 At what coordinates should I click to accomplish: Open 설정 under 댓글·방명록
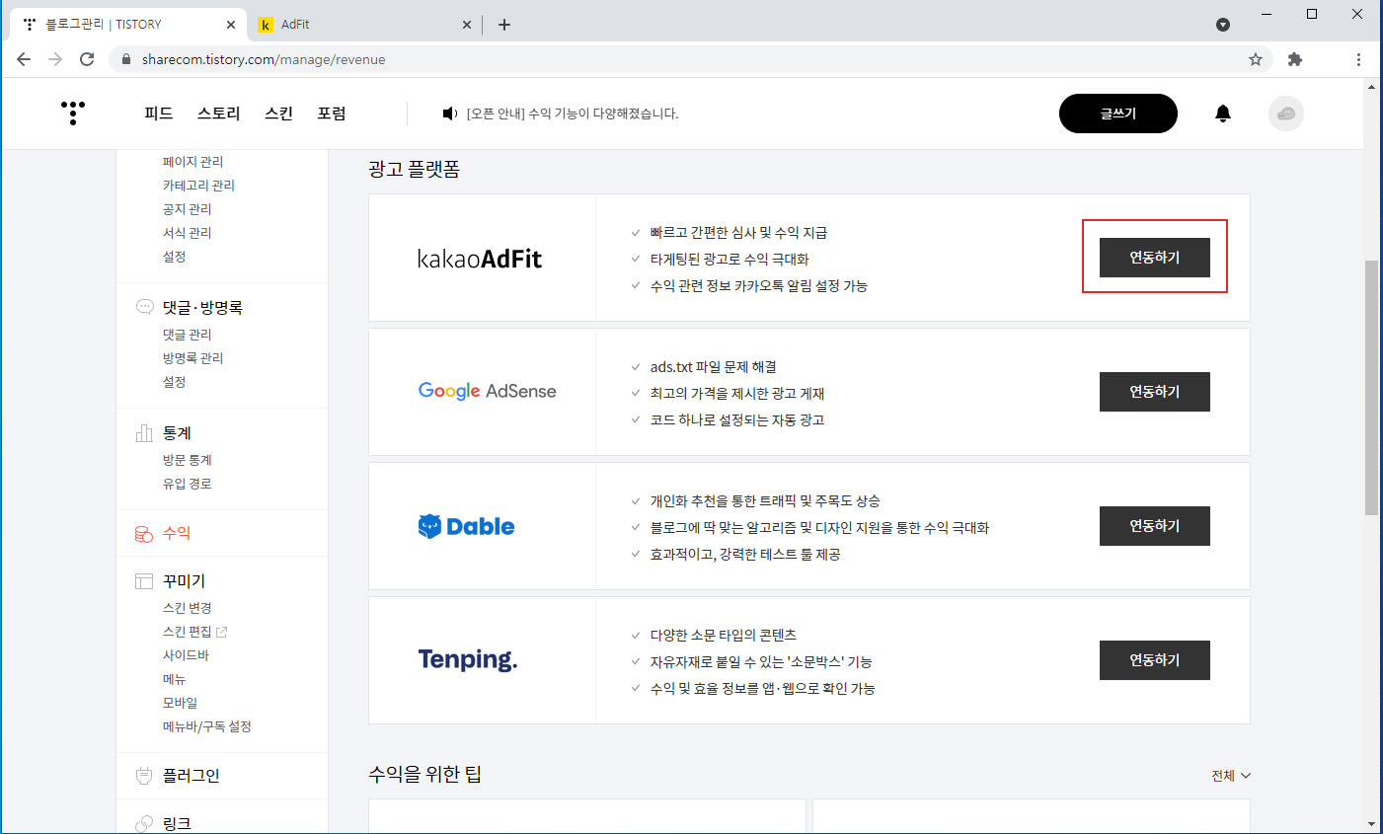point(174,382)
